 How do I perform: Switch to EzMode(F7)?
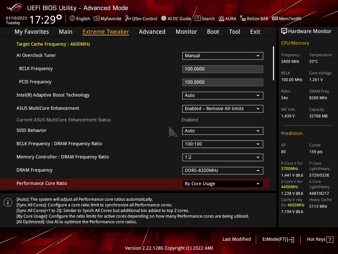[x=278, y=239]
